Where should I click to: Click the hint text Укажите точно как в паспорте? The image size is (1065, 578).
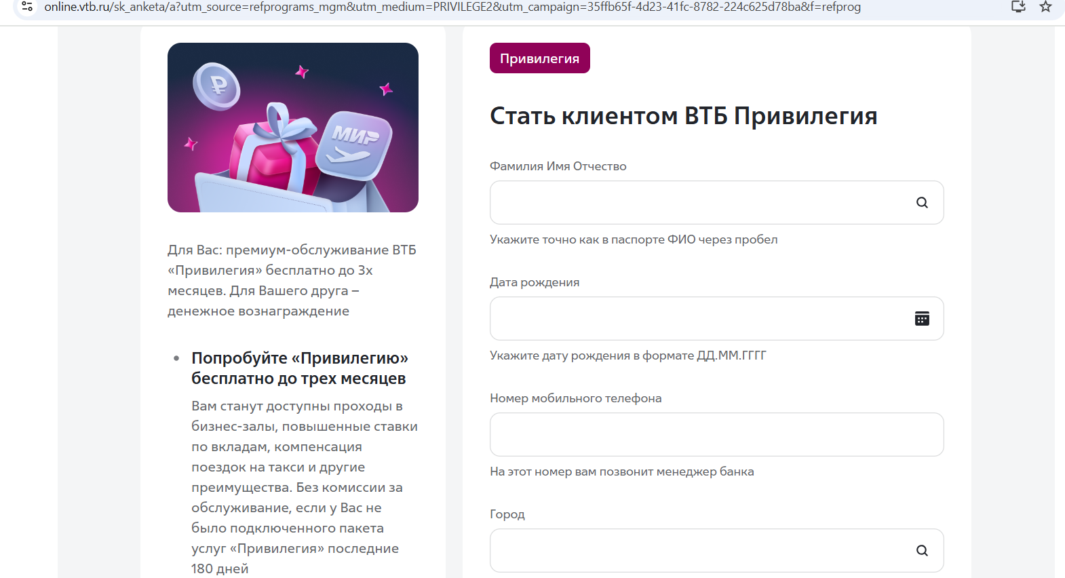[x=634, y=239]
